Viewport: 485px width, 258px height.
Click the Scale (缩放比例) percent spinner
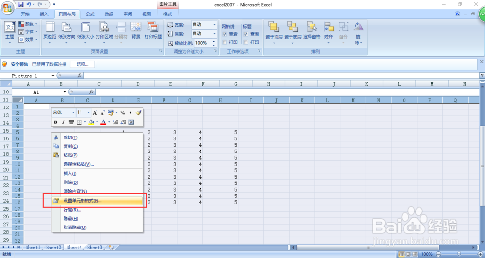(214, 43)
